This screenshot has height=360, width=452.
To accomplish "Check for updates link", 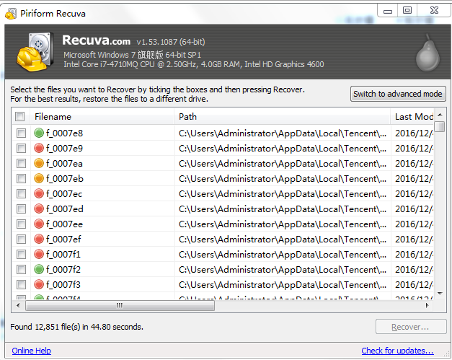I will click(x=397, y=351).
